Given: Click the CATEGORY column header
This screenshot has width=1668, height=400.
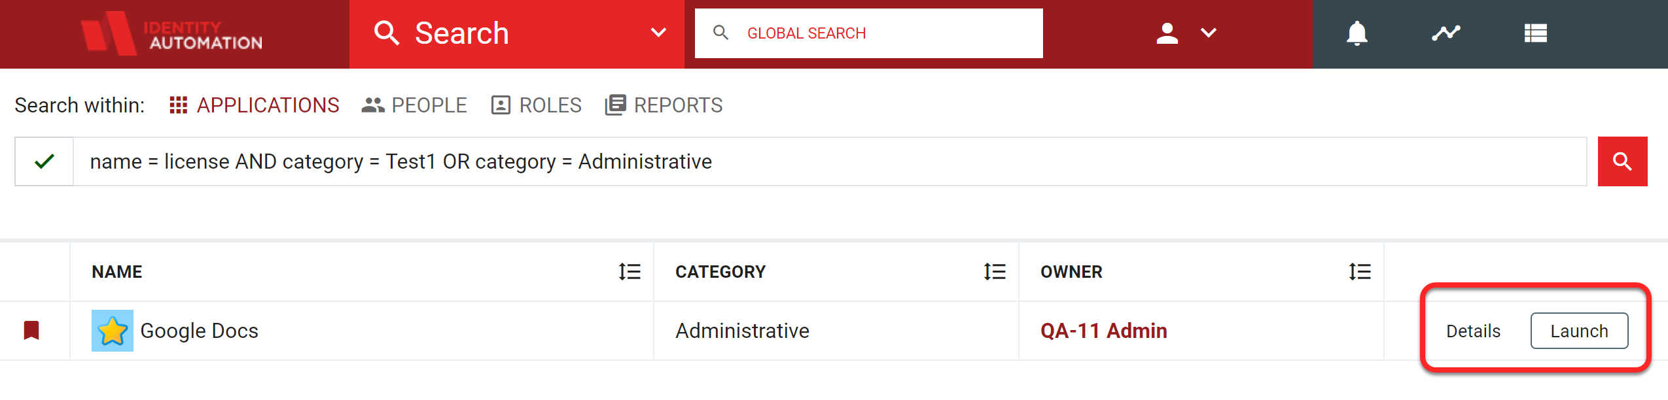Looking at the screenshot, I should (720, 272).
